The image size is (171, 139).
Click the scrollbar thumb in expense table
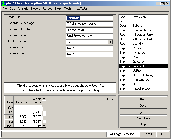pos(44,104)
